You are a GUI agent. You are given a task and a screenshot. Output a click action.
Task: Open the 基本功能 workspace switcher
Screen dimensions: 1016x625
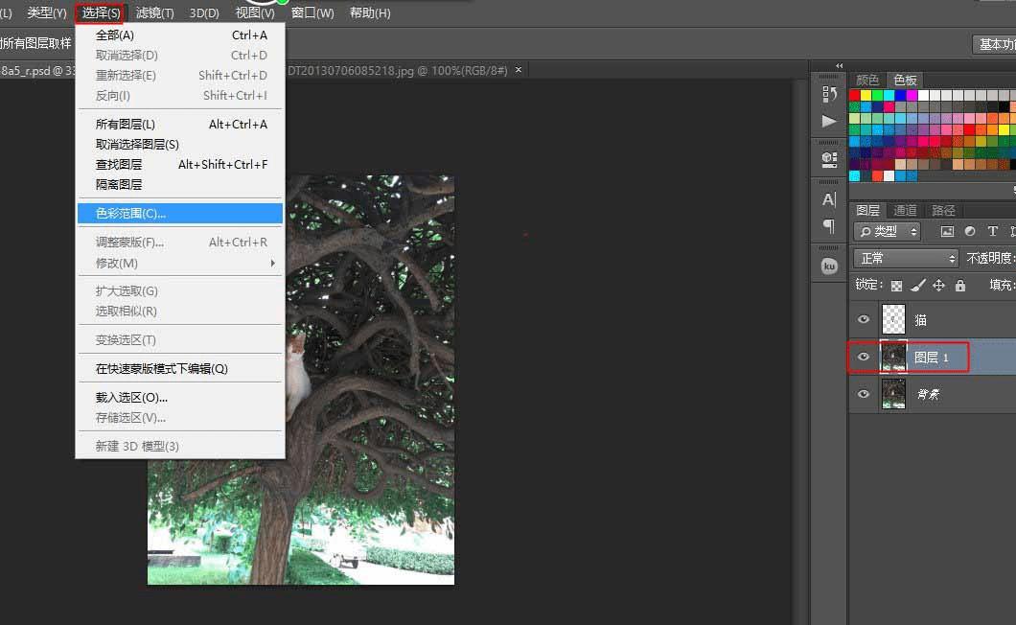click(x=995, y=44)
